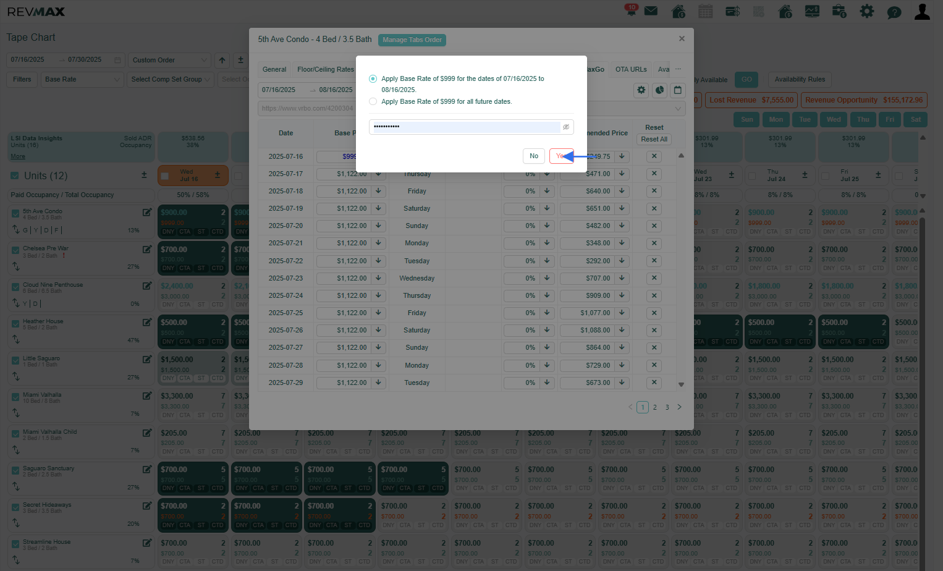
Task: Select apply Base Rate for all future dates
Action: point(373,101)
